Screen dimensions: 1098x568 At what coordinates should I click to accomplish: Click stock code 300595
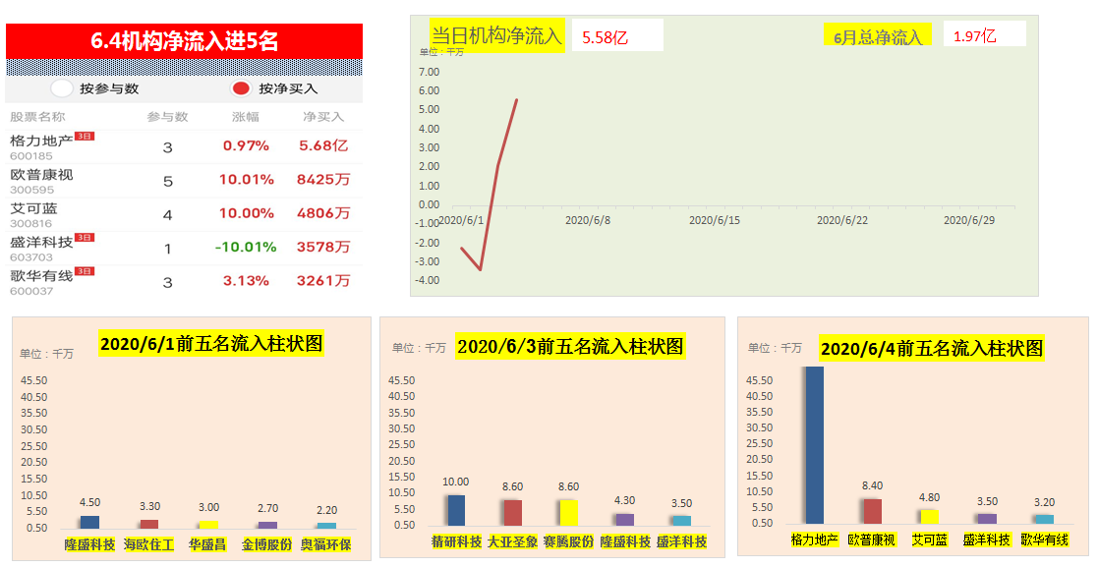coord(31,190)
